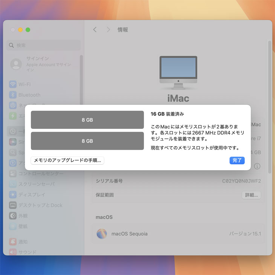
Task: Click the main pane vertical scrollbar
Action: click(269, 105)
